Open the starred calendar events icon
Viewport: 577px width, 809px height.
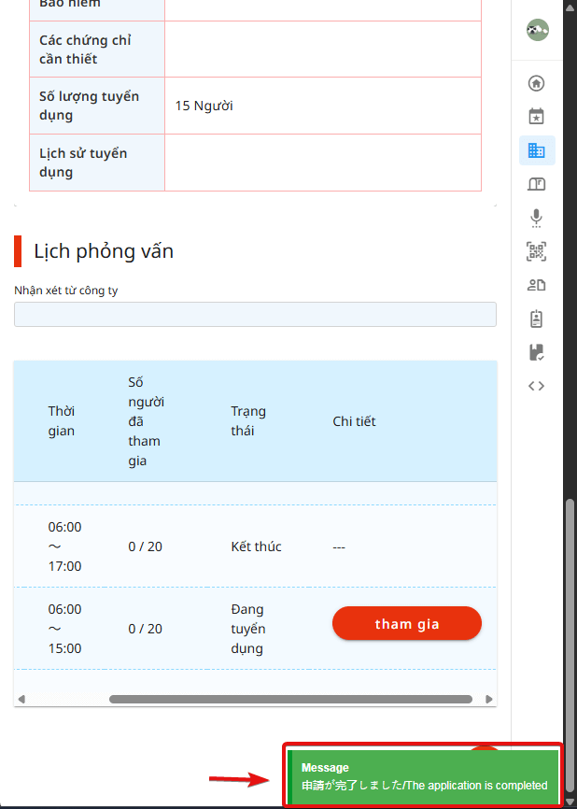[536, 116]
